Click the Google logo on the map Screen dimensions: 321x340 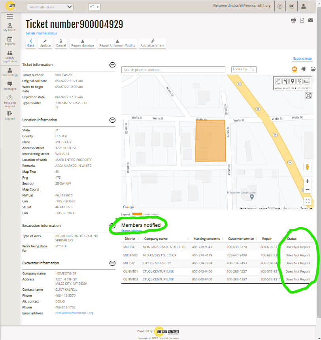(x=128, y=207)
